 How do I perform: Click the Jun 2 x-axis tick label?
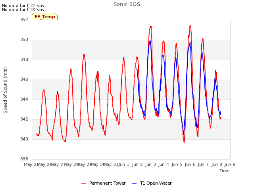click(x=137, y=164)
